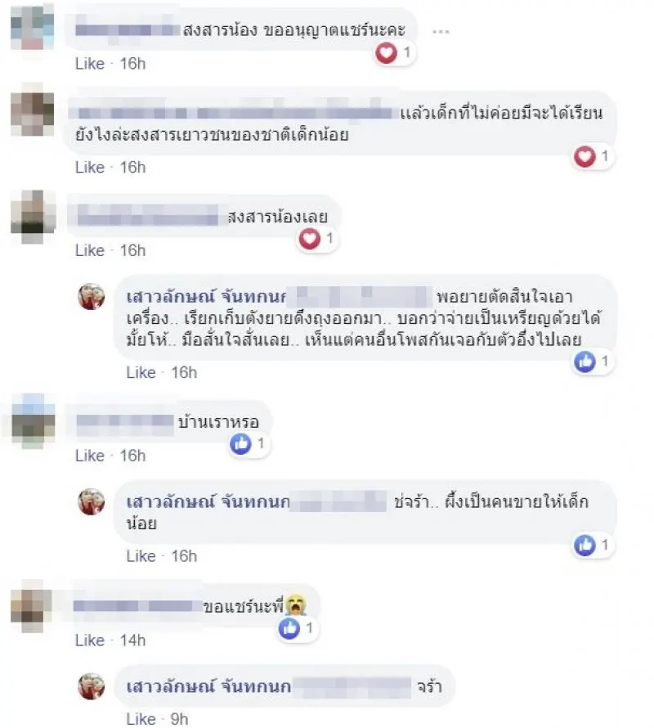Image resolution: width=654 pixels, height=728 pixels.
Task: Open the 14h timestamp on the ขอแชร์นะพี่ comment
Action: click(132, 640)
